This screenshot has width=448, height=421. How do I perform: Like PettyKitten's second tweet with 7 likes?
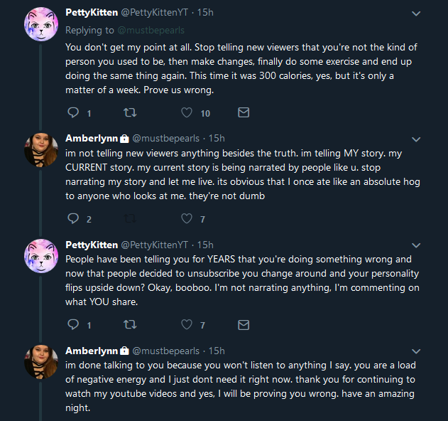click(x=187, y=324)
